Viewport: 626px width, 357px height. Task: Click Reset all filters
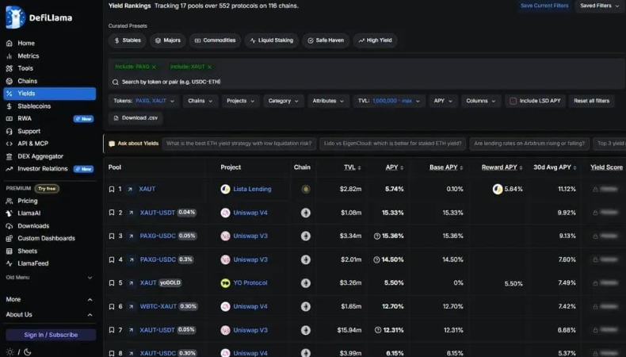591,101
